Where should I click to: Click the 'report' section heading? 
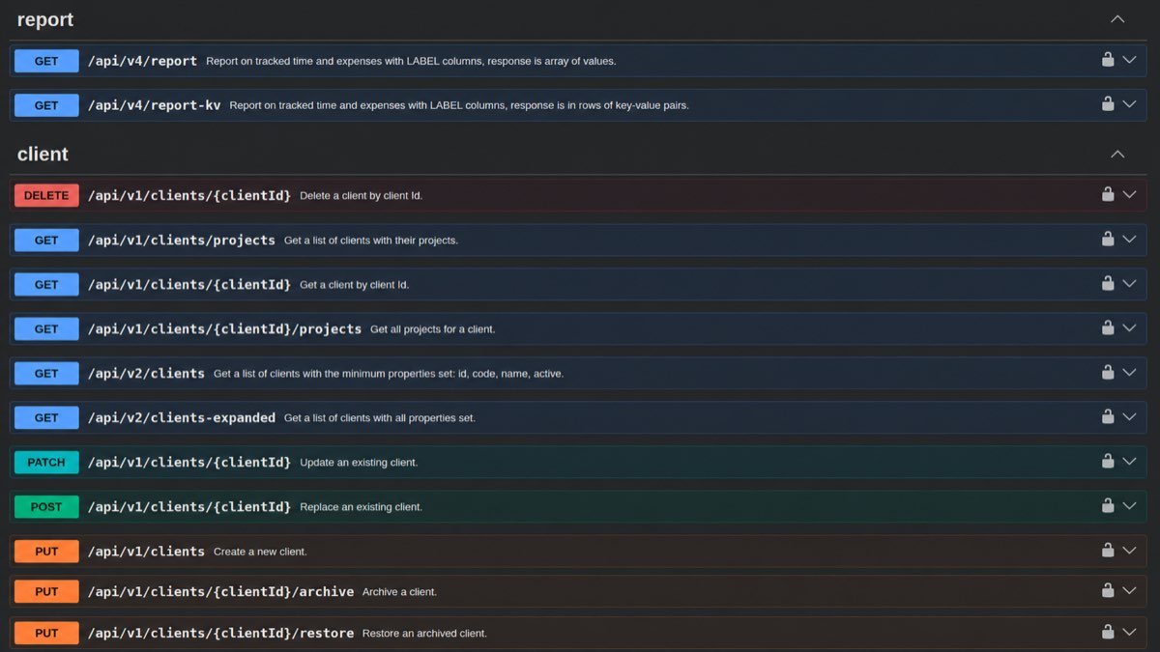45,19
